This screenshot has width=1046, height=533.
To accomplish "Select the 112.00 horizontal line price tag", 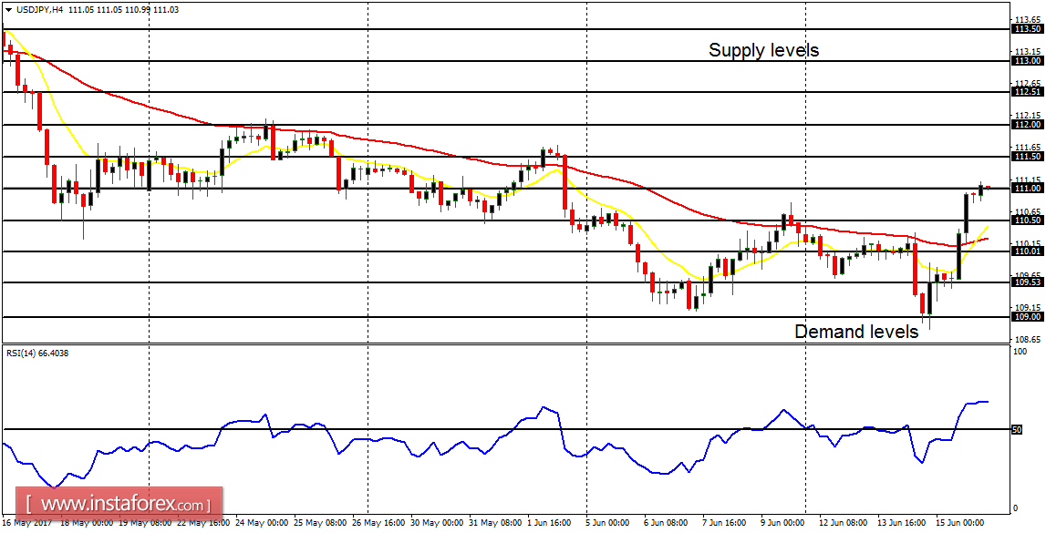I will 1028,125.
